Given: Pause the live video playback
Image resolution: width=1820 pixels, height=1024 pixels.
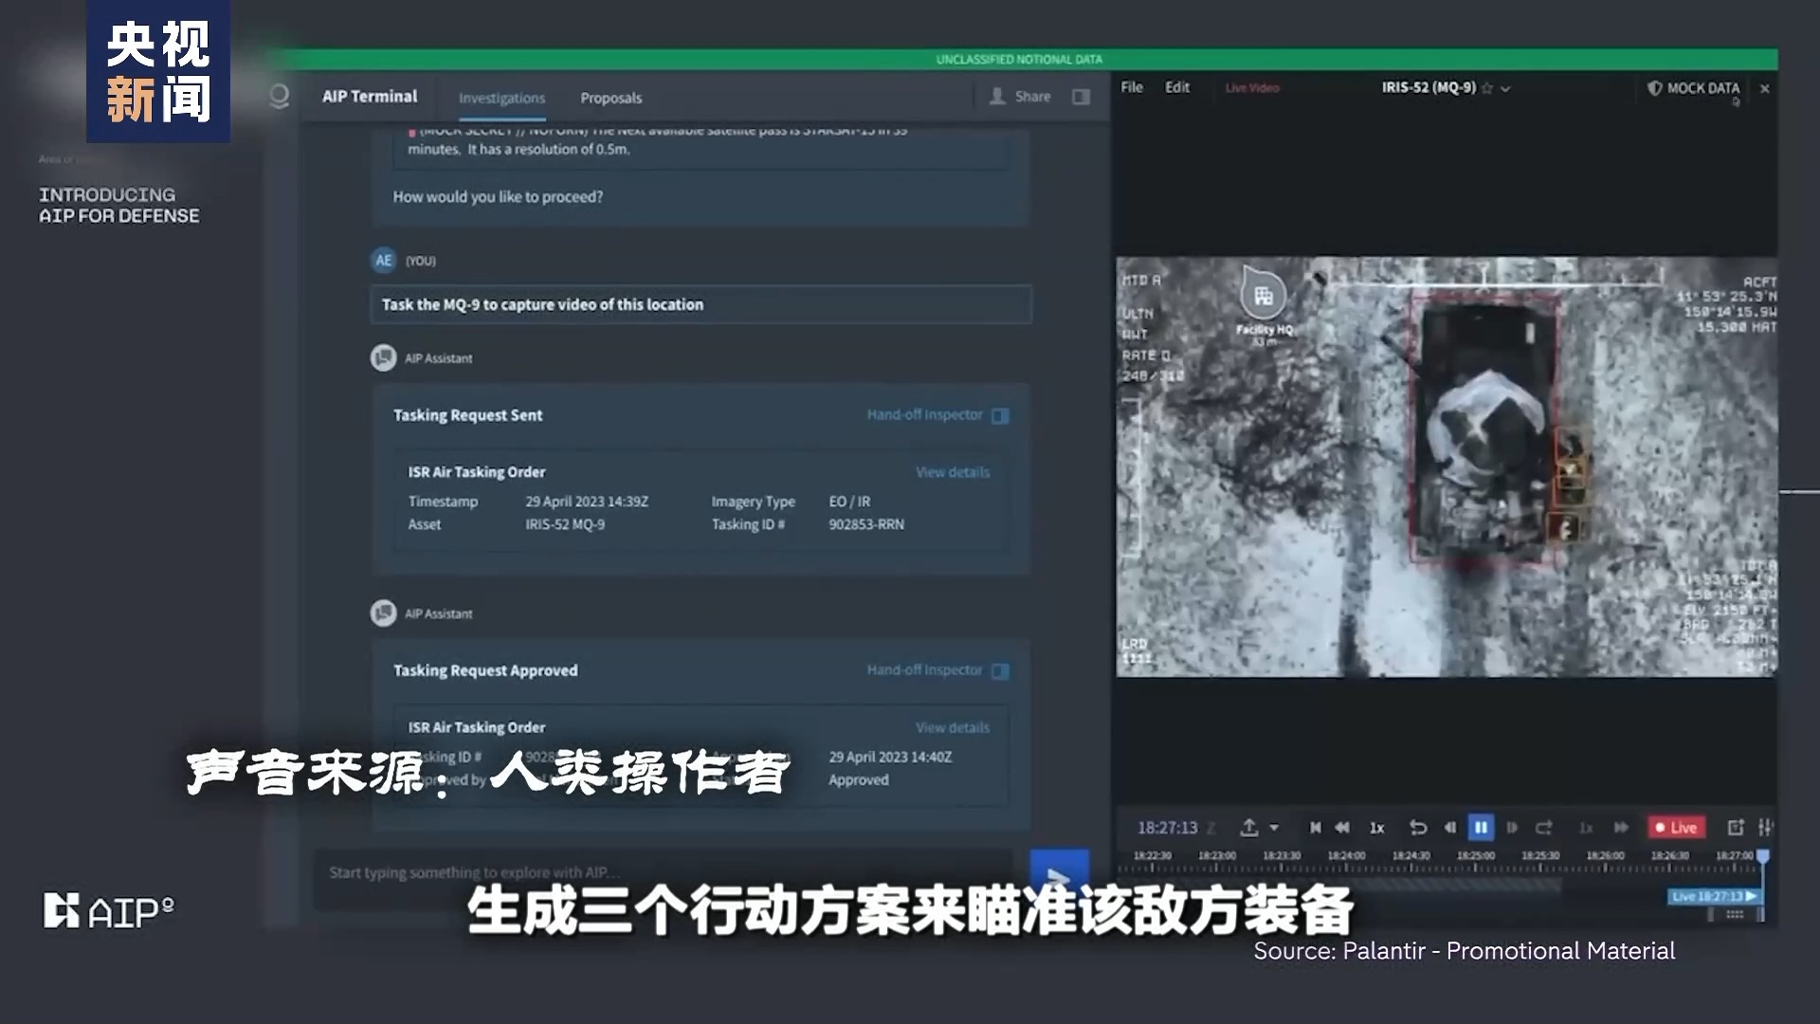Looking at the screenshot, I should (x=1481, y=828).
